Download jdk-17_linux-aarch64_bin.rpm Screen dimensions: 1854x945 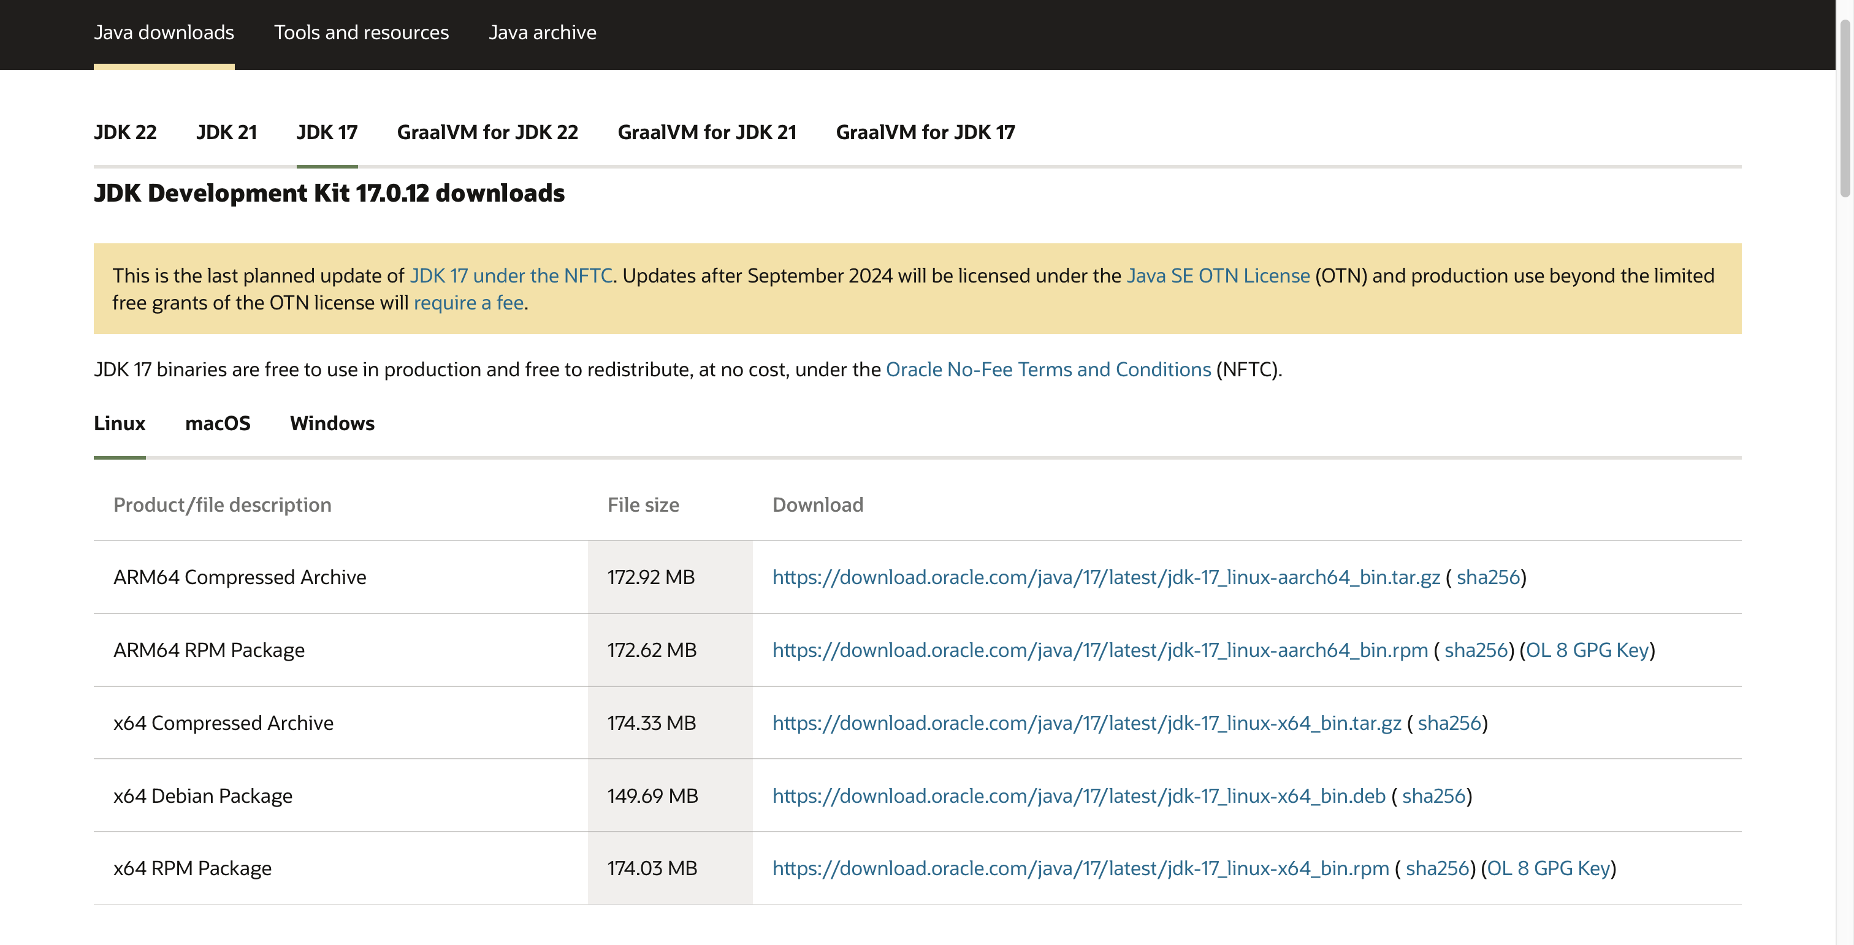coord(1100,650)
